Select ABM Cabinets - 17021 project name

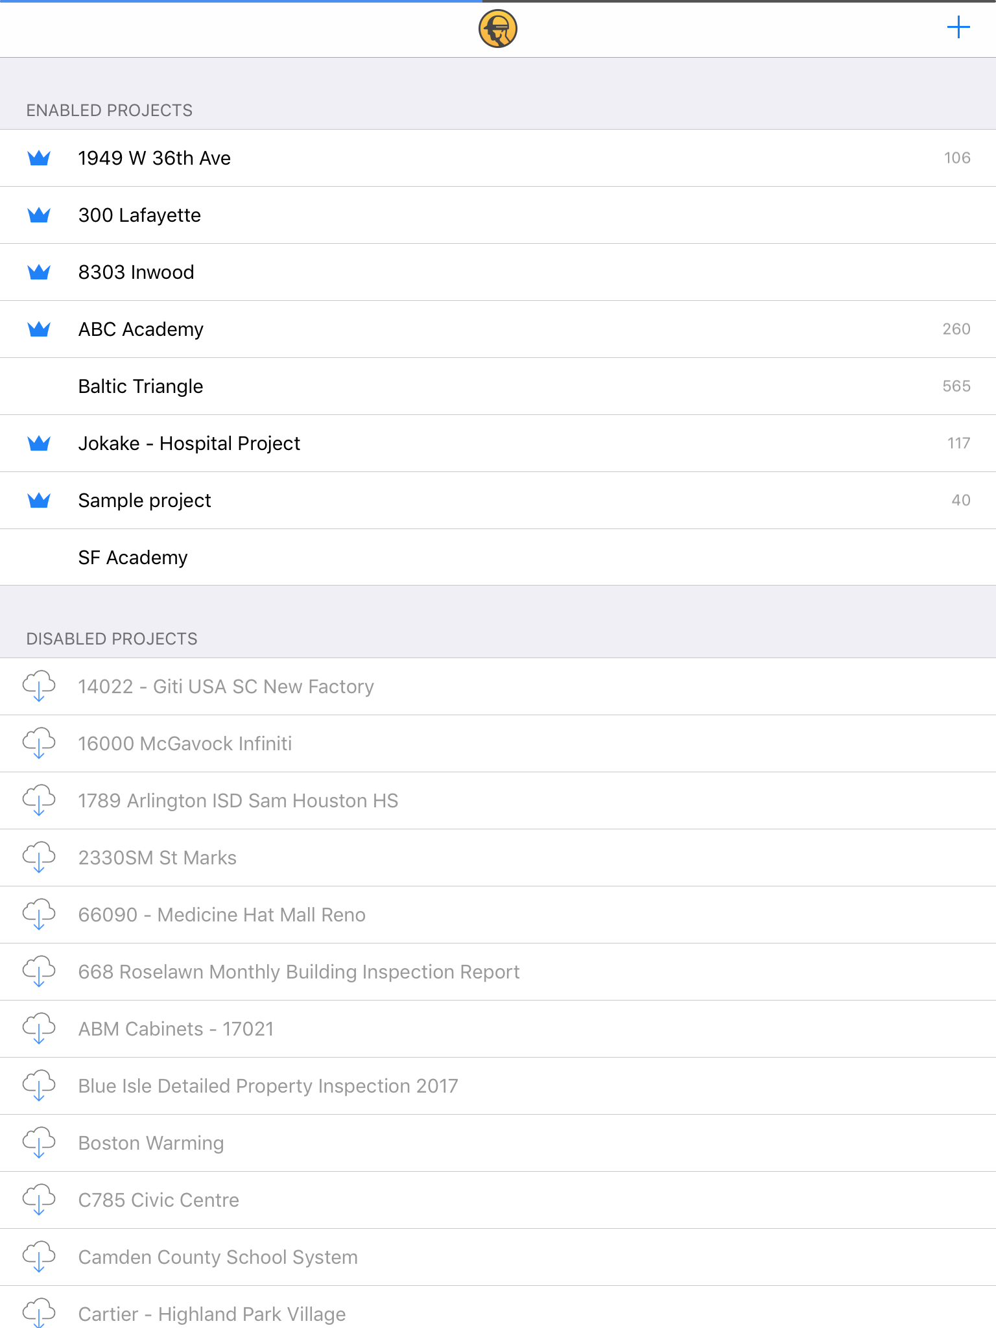click(x=176, y=1029)
